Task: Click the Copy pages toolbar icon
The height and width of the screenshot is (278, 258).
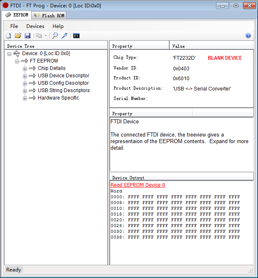Action: pyautogui.click(x=39, y=36)
